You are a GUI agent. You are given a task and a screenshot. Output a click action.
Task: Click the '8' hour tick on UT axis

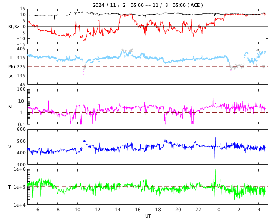pos(58,210)
